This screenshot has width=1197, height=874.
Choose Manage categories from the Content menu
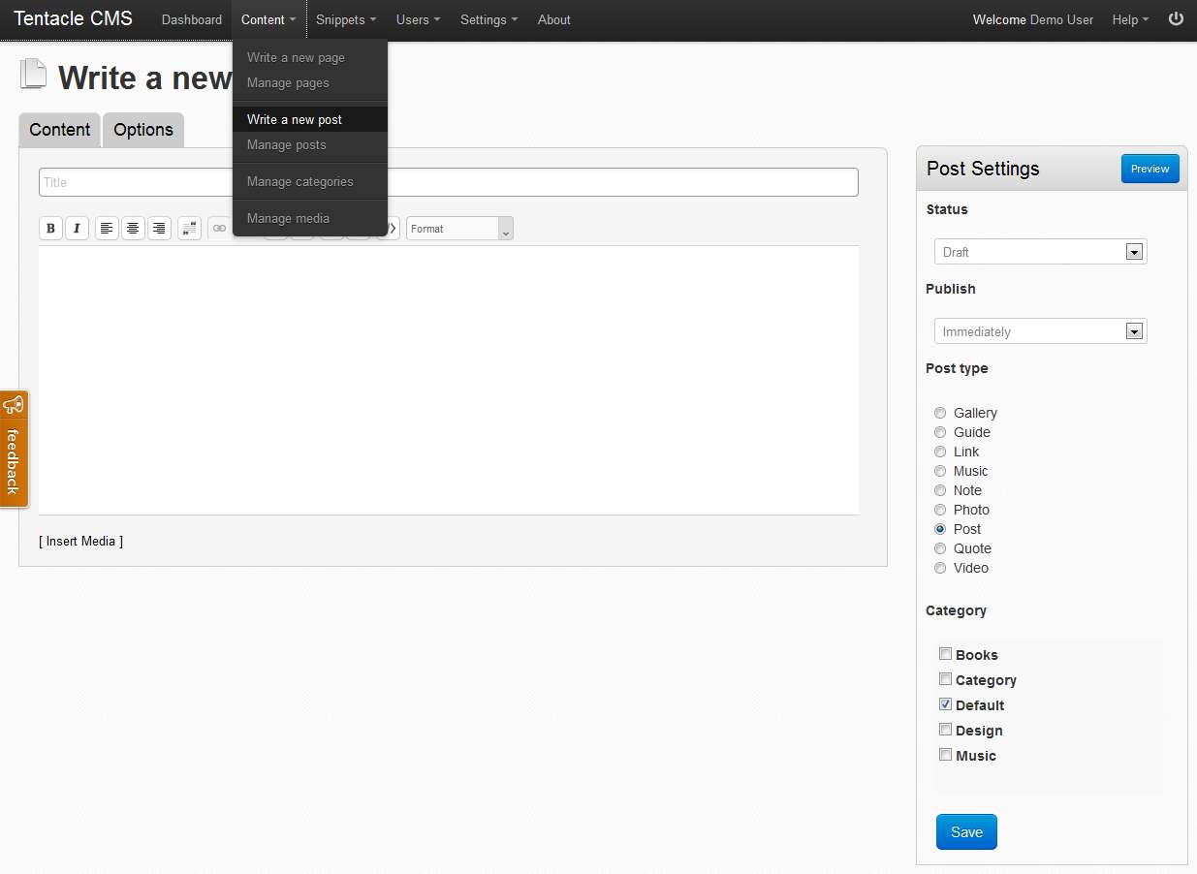click(x=299, y=181)
